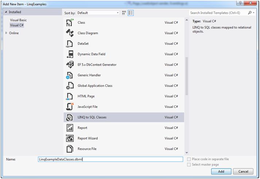Click the scroll down arrow of template list
The width and height of the screenshot is (260, 179).
pos(187,153)
